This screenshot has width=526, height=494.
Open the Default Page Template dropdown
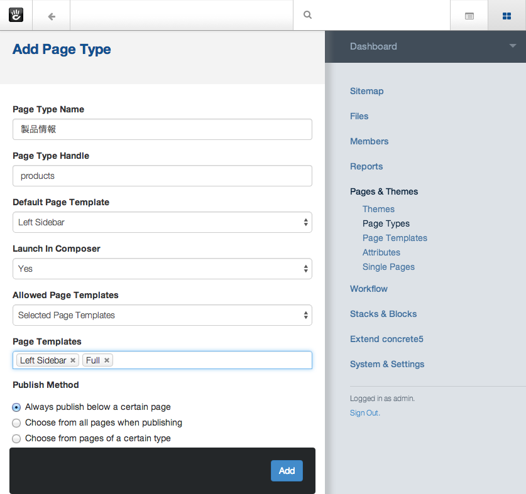pos(162,222)
